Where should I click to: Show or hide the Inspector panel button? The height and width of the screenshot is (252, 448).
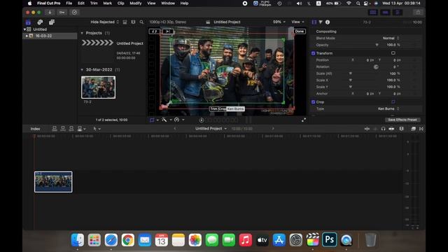click(398, 13)
